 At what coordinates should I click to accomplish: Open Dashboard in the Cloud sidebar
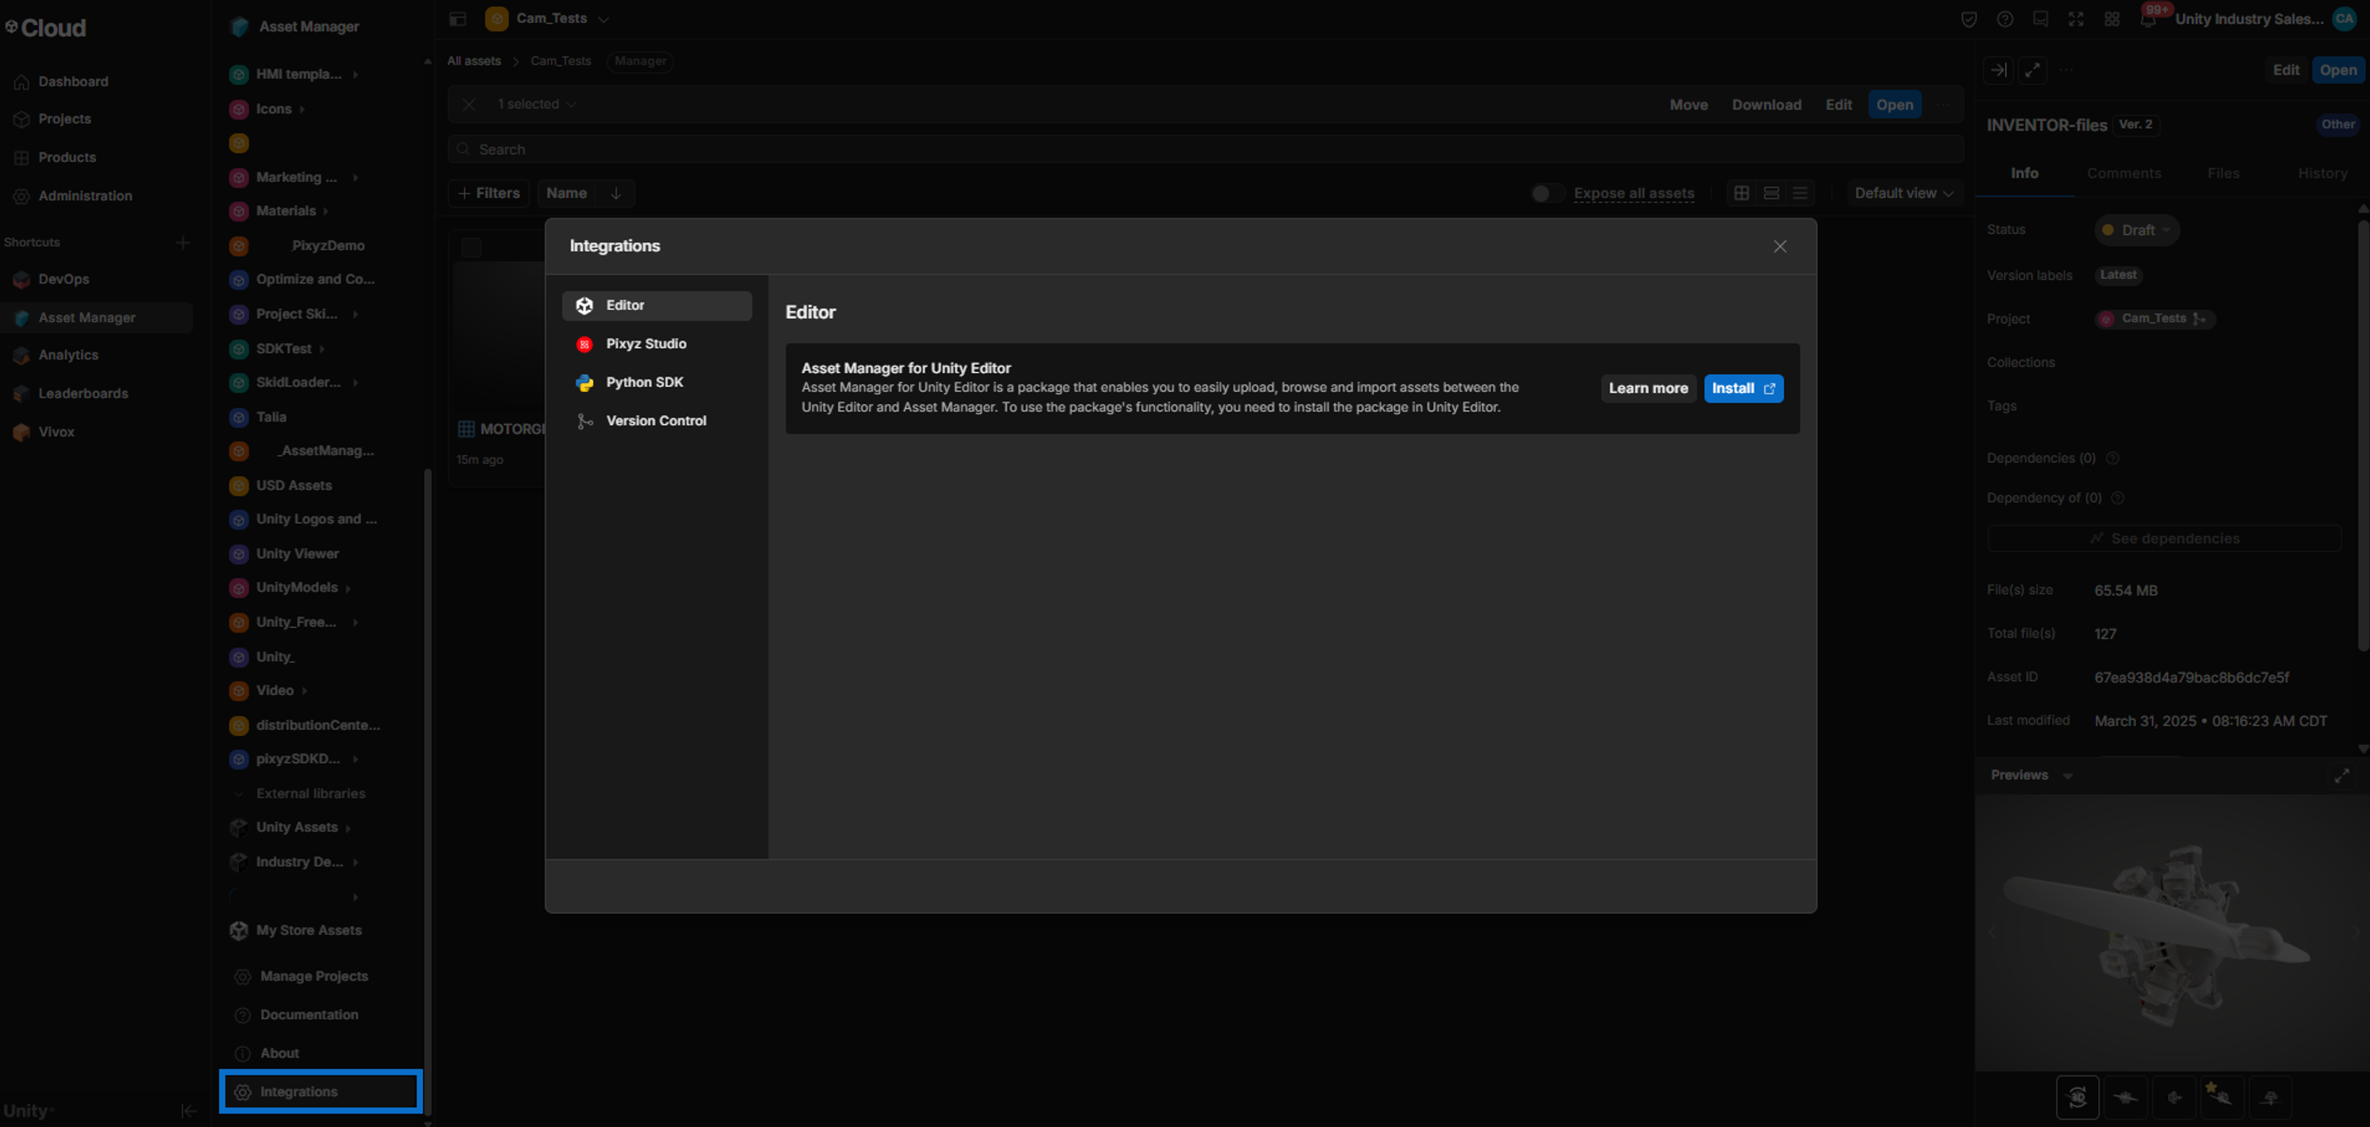[74, 82]
